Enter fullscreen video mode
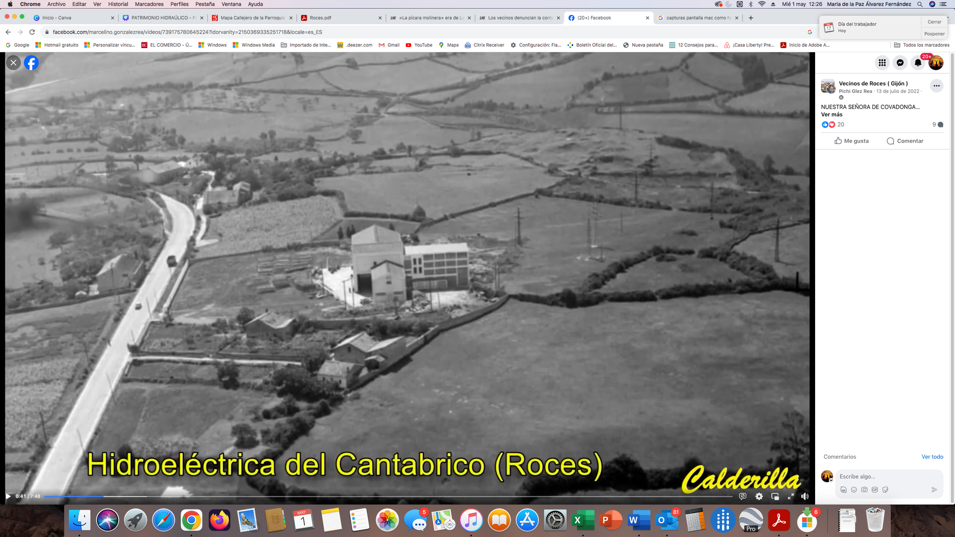Image resolution: width=955 pixels, height=537 pixels. coord(790,496)
